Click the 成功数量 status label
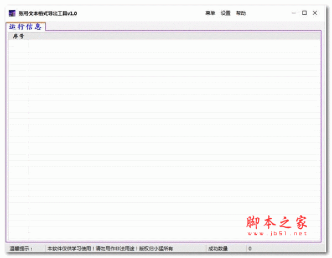The image size is (332, 258). 218,249
